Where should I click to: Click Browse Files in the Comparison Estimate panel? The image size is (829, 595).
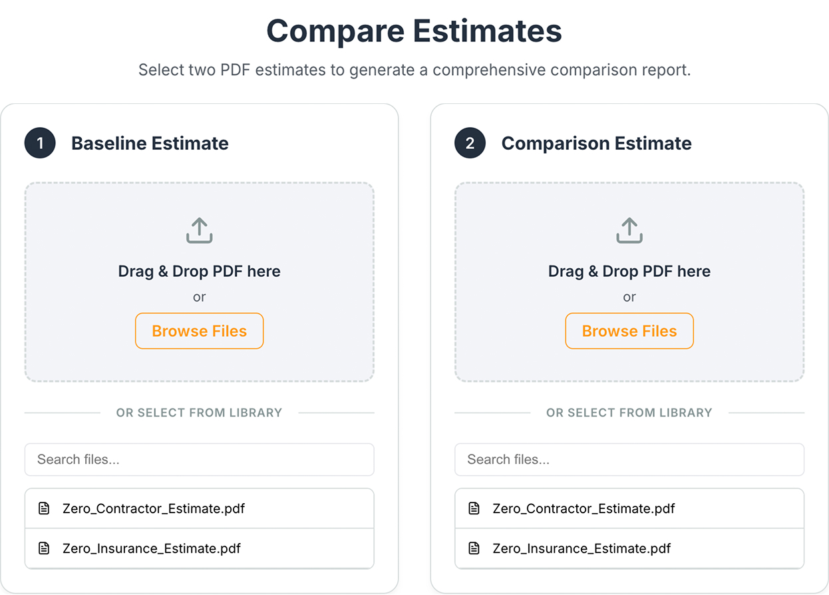(629, 331)
